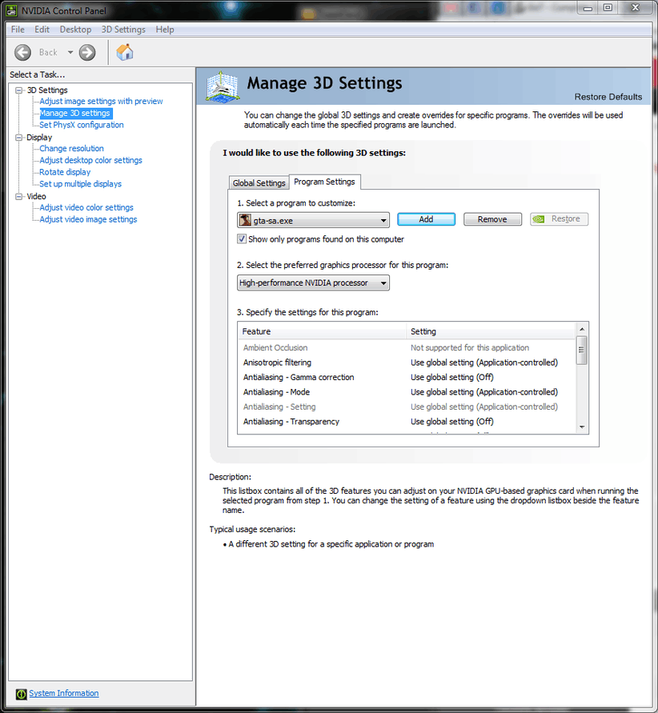
Task: Open the 3D Settings menu
Action: pos(123,30)
